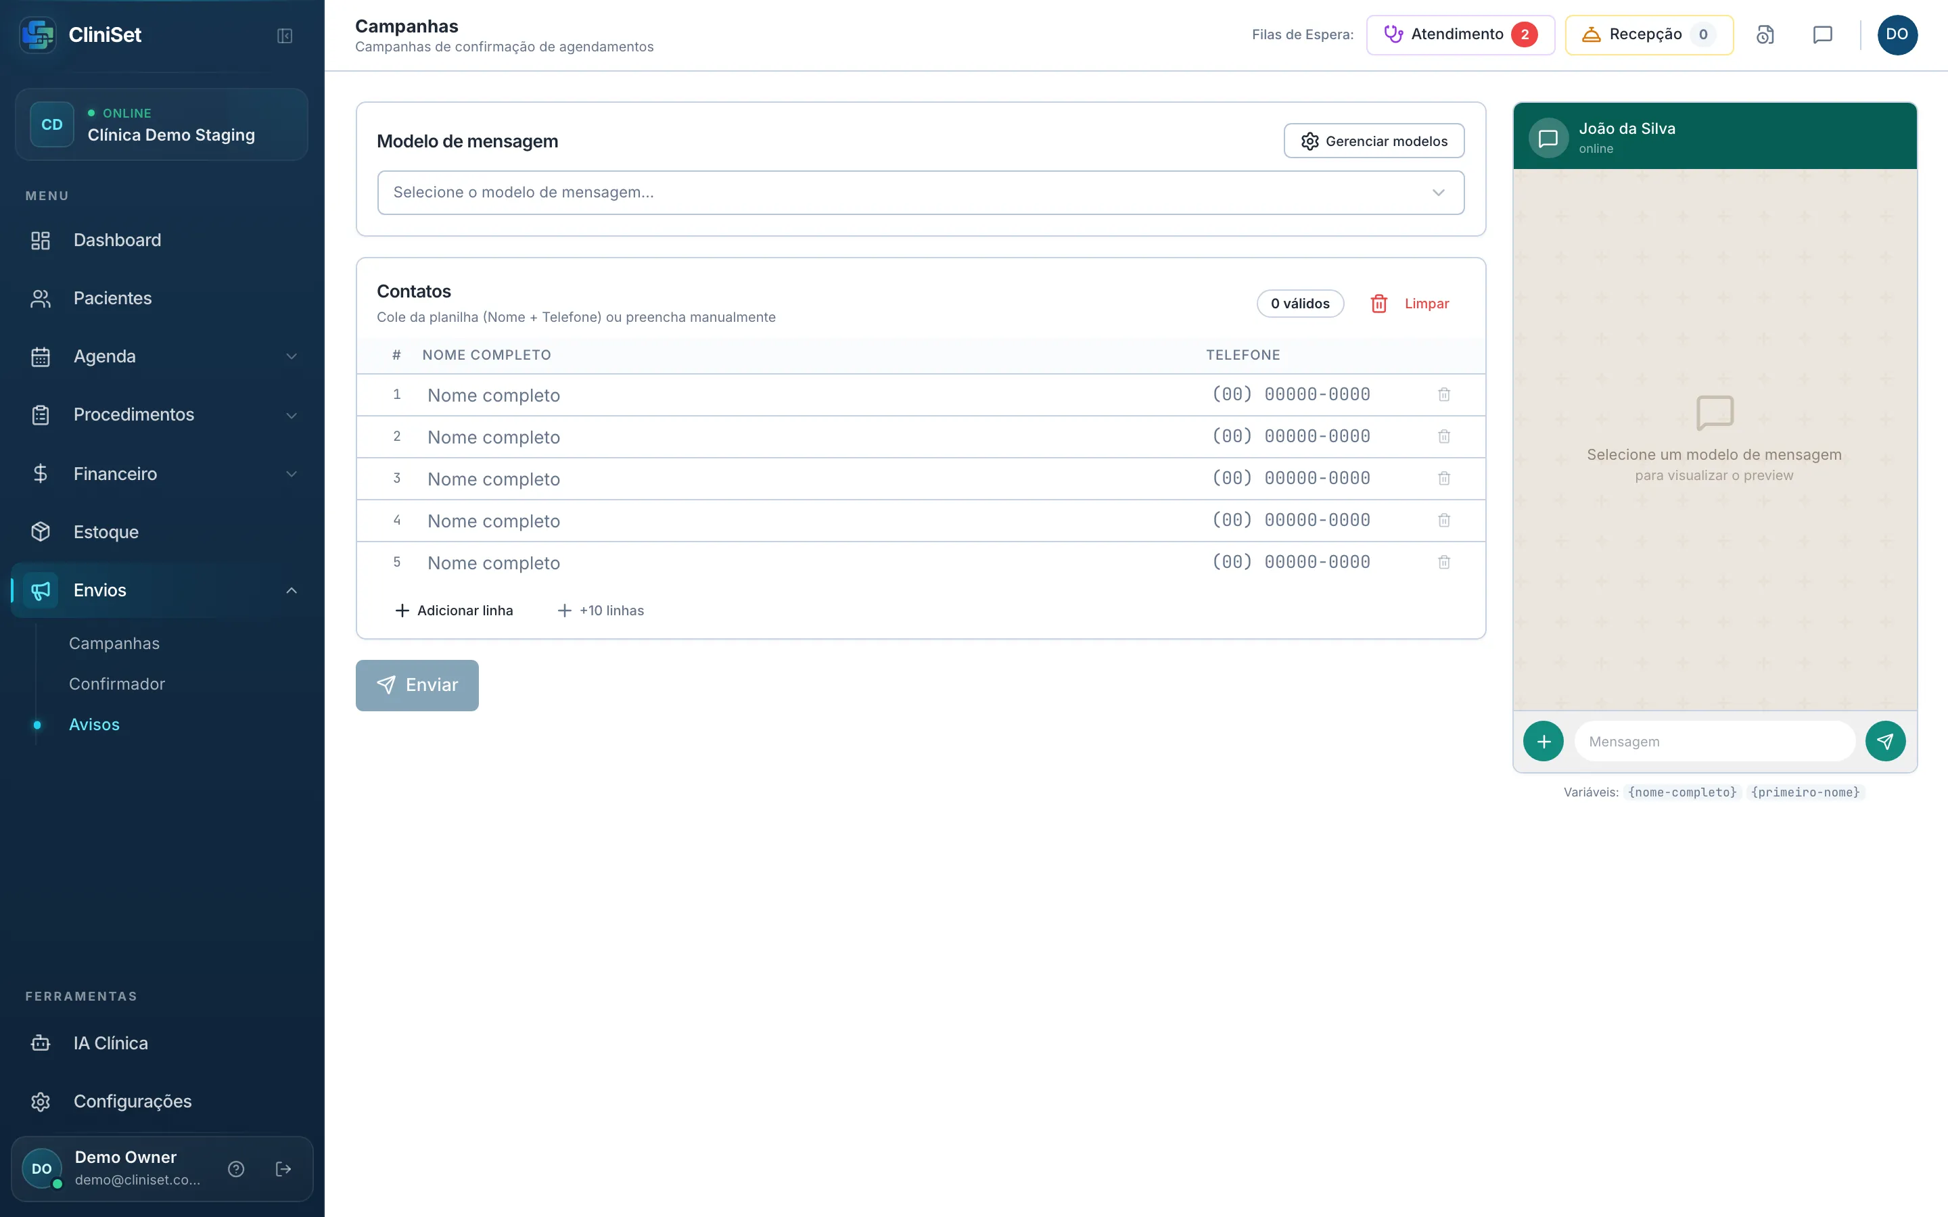1948x1217 pixels.
Task: Go to Confirmador submenu item
Action: 117,684
